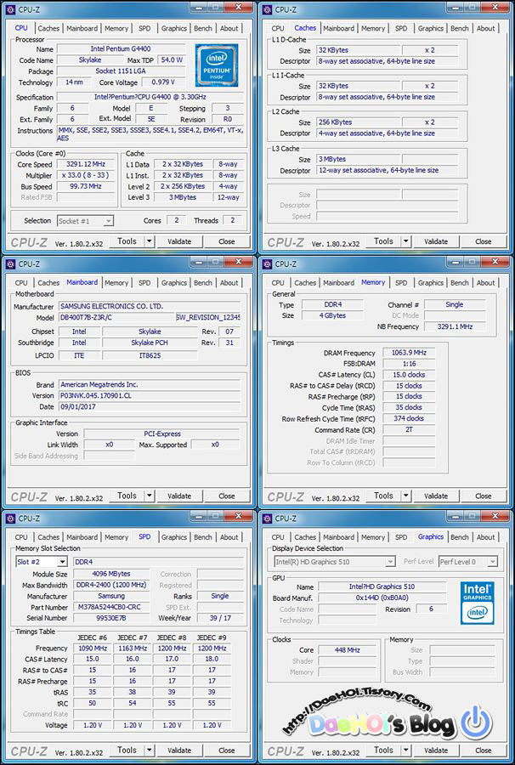
Task: Click the tRFC value 374 clocks
Action: point(409,418)
